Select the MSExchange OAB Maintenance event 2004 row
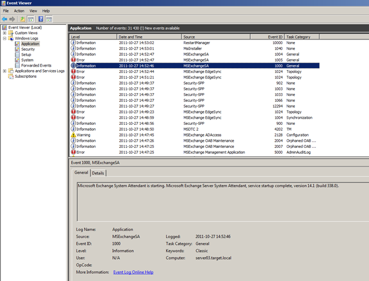Viewport: 369px width, 281px height. click(195, 141)
